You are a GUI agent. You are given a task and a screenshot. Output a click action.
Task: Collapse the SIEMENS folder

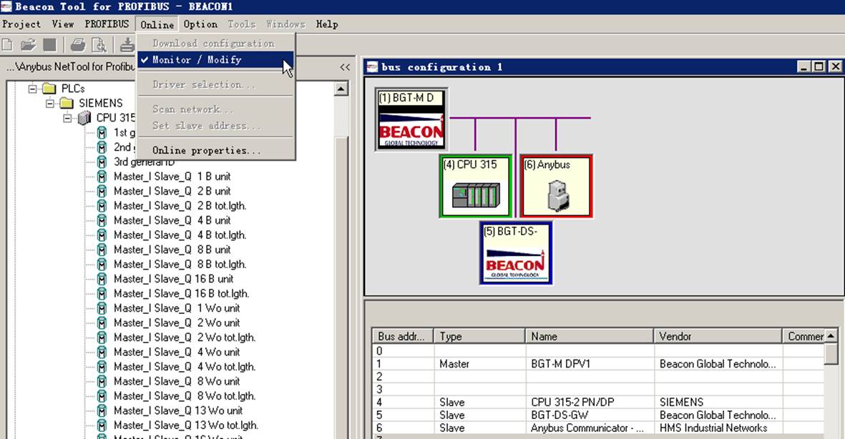(x=50, y=103)
